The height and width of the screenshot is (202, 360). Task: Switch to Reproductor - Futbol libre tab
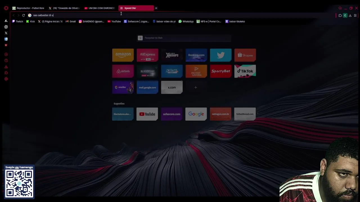pyautogui.click(x=28, y=8)
